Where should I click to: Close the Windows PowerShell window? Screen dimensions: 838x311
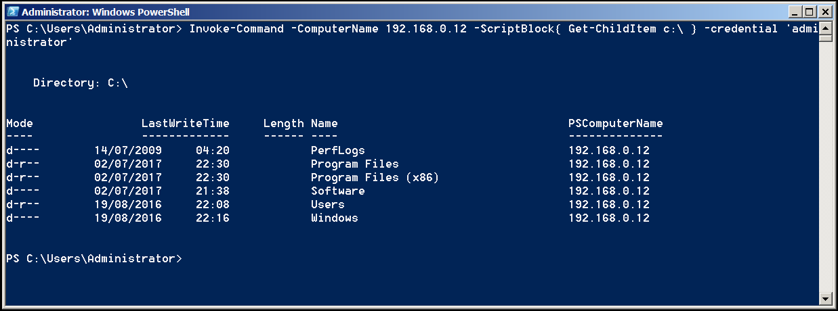(824, 12)
